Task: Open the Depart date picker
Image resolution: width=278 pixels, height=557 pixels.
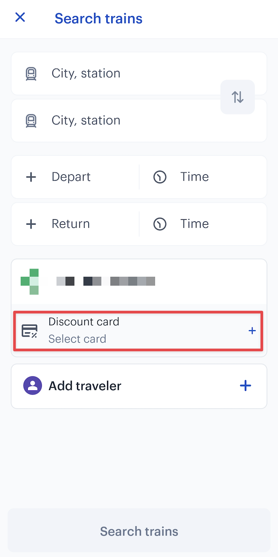Action: (x=75, y=177)
